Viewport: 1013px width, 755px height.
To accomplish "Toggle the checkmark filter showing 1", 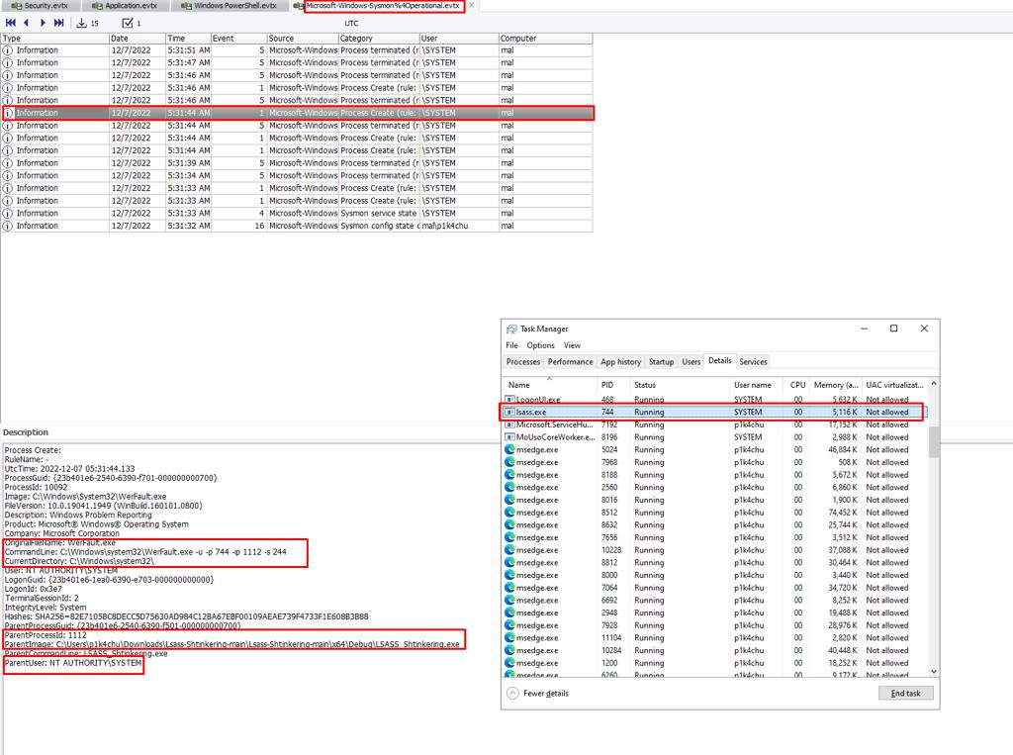I will click(128, 23).
